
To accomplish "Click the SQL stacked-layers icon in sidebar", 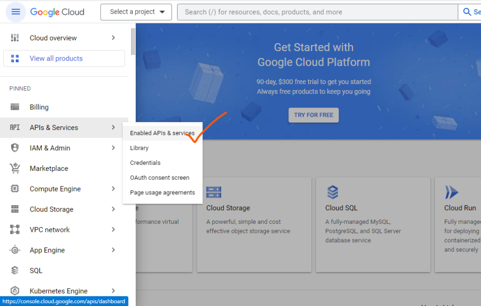I will [15, 270].
